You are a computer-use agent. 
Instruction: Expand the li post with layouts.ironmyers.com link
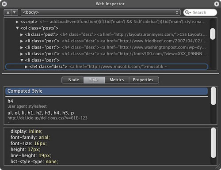22,35
